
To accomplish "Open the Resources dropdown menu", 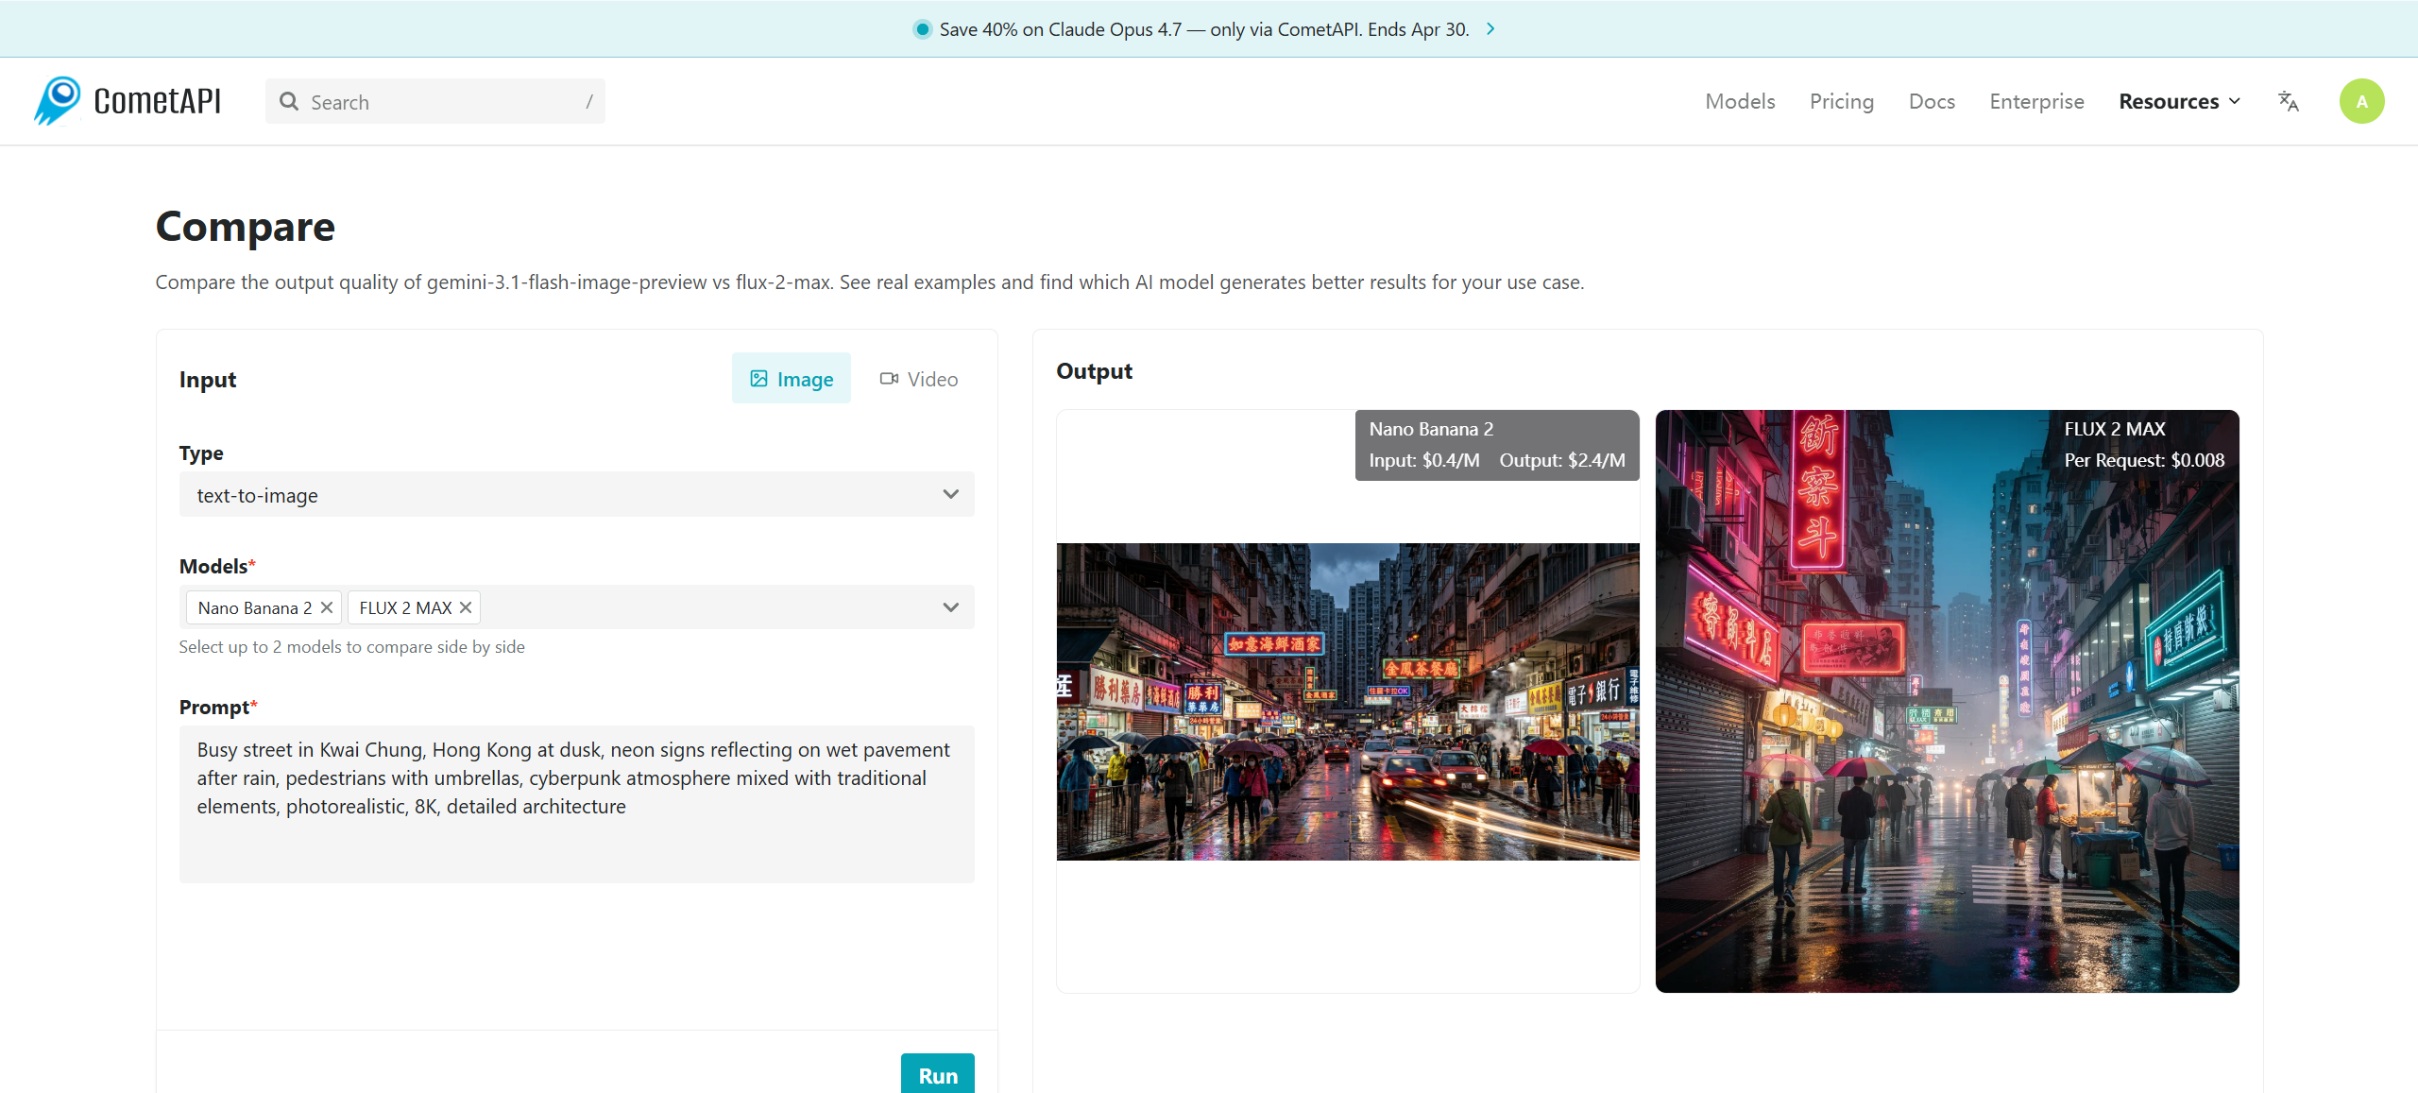I will [2178, 101].
